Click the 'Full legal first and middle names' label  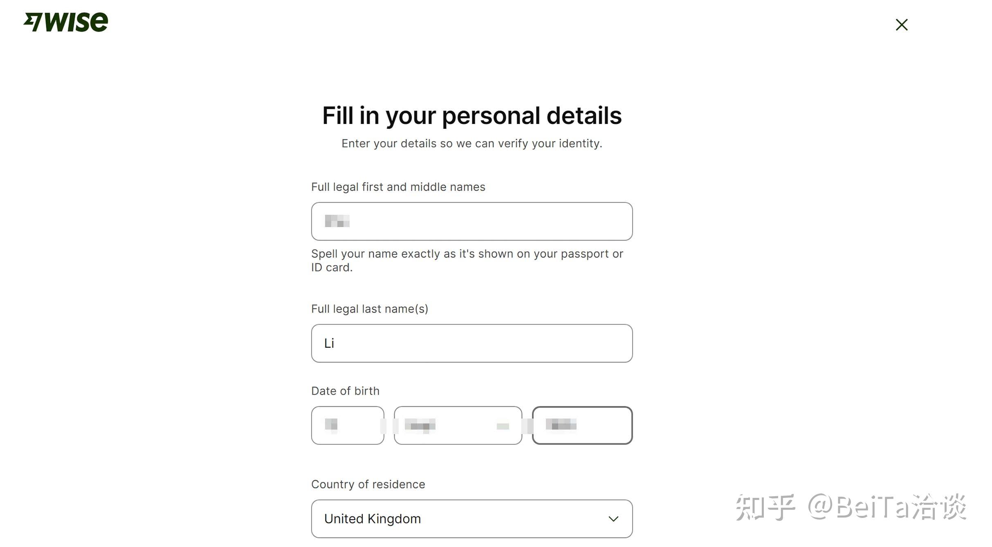point(398,187)
